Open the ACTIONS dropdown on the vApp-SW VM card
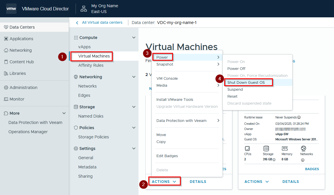This screenshot has width=334, height=195. pos(257,182)
